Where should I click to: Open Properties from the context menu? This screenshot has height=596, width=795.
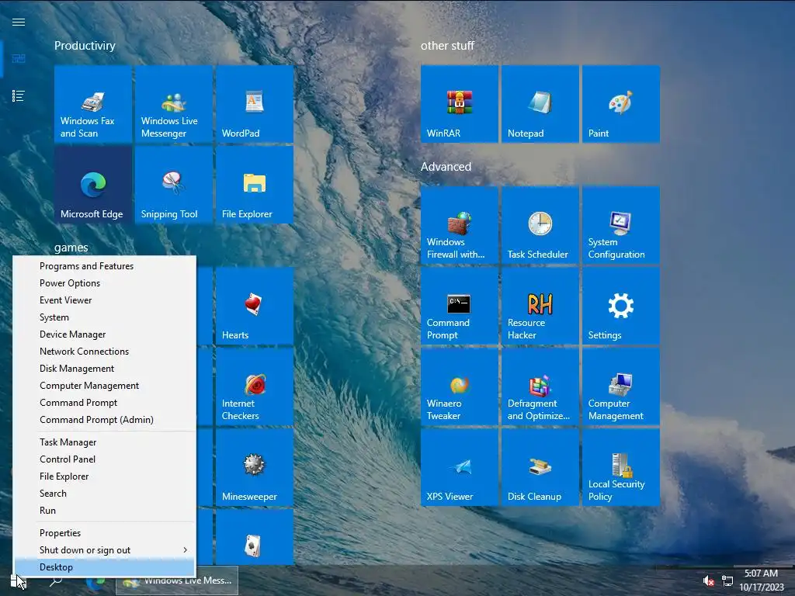[105, 533]
